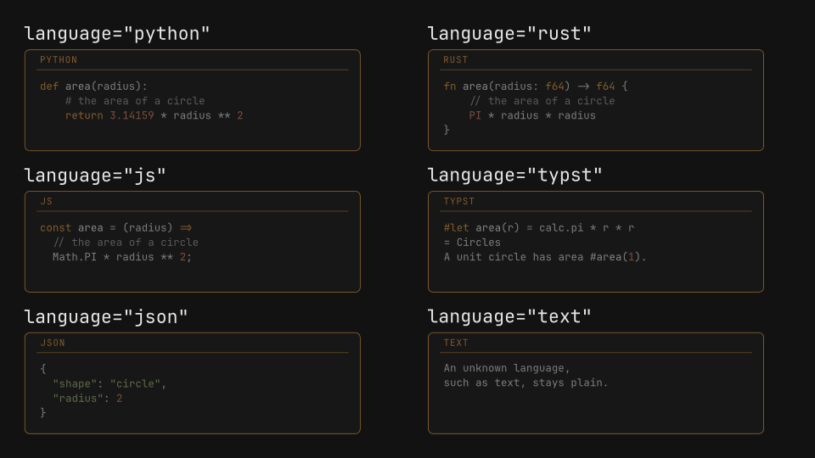
Task: Click the line '#let area(r) = calc.pi * r * r'
Action: 539,228
